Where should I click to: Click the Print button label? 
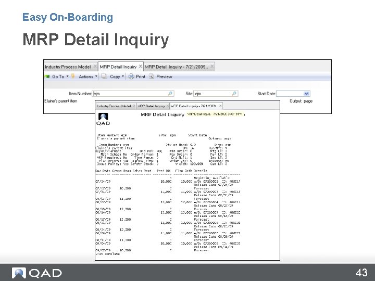141,76
